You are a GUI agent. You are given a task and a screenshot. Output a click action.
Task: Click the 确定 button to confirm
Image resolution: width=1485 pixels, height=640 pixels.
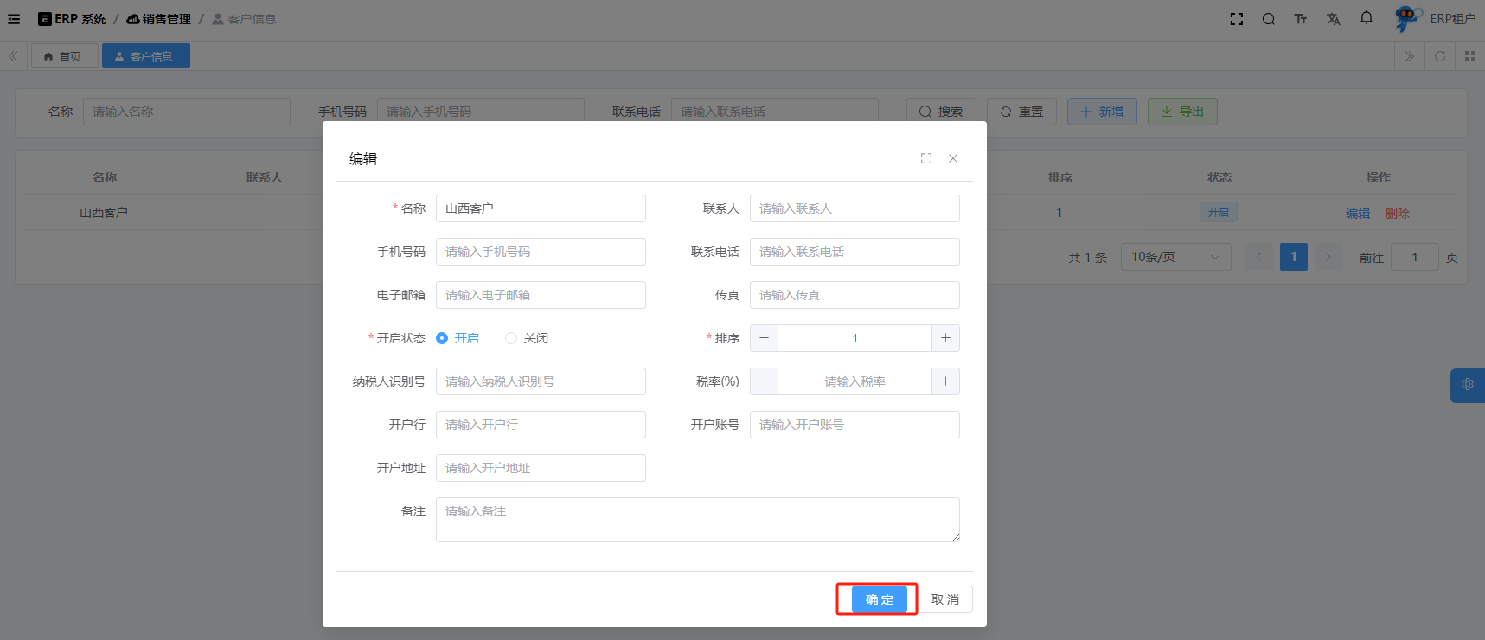point(879,599)
